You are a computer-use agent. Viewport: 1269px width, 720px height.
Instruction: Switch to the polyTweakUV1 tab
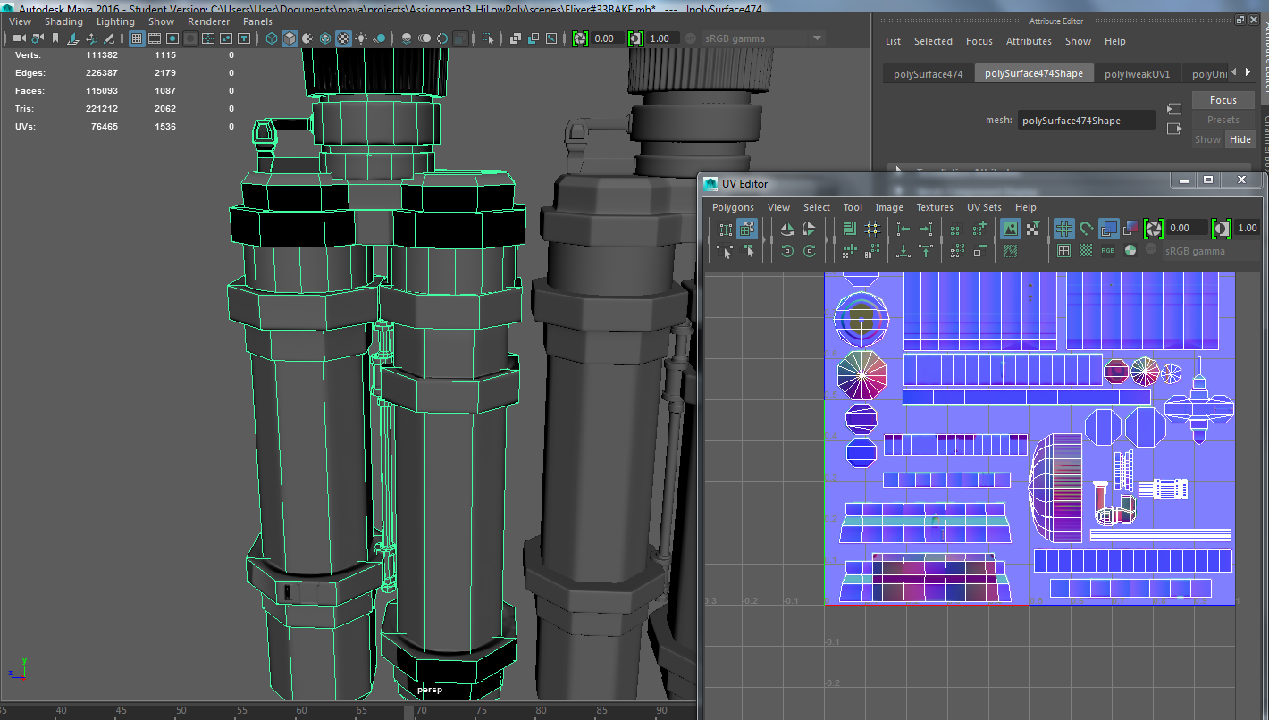pyautogui.click(x=1136, y=74)
